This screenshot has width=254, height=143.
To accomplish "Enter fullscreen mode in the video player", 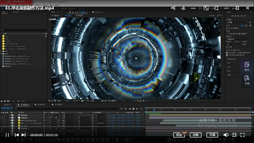I will click(242, 135).
